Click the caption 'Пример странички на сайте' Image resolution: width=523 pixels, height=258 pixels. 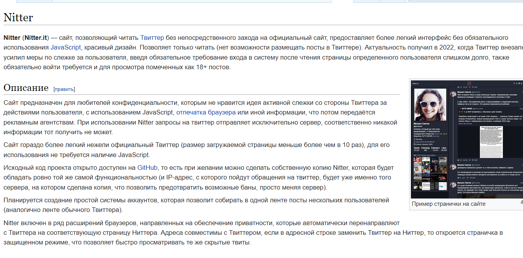pyautogui.click(x=448, y=203)
